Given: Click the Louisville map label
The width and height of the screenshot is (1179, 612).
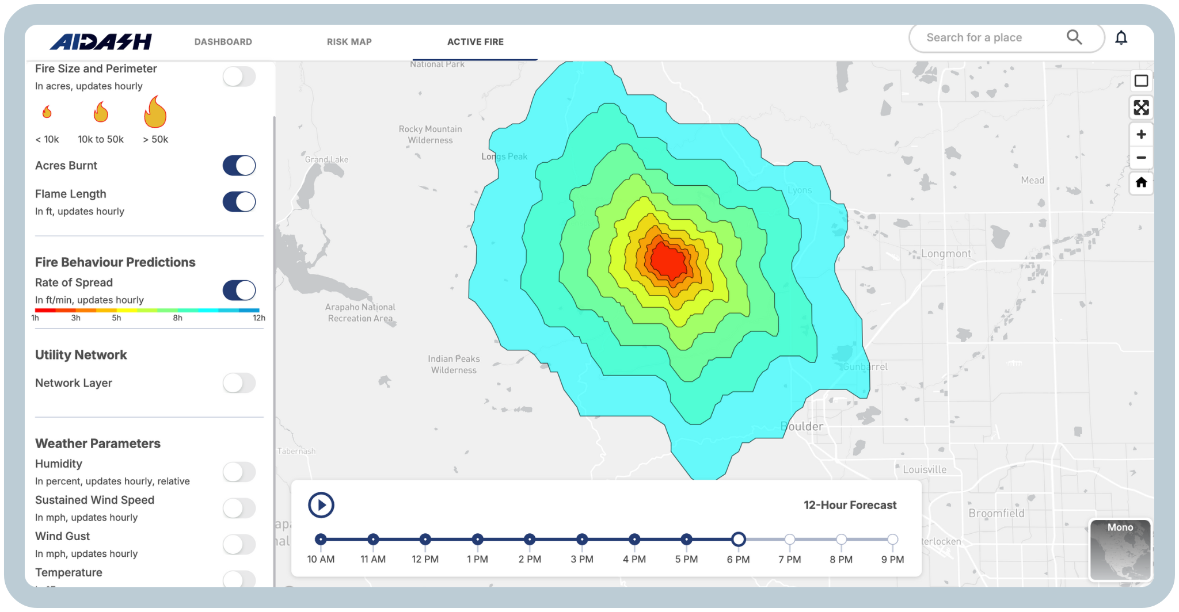Looking at the screenshot, I should 925,469.
